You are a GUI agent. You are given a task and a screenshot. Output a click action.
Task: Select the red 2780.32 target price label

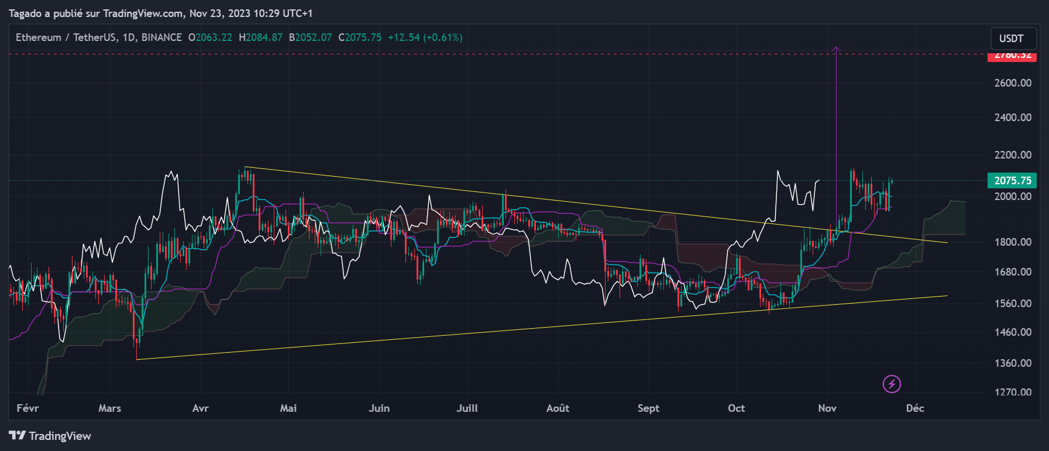click(x=1012, y=56)
